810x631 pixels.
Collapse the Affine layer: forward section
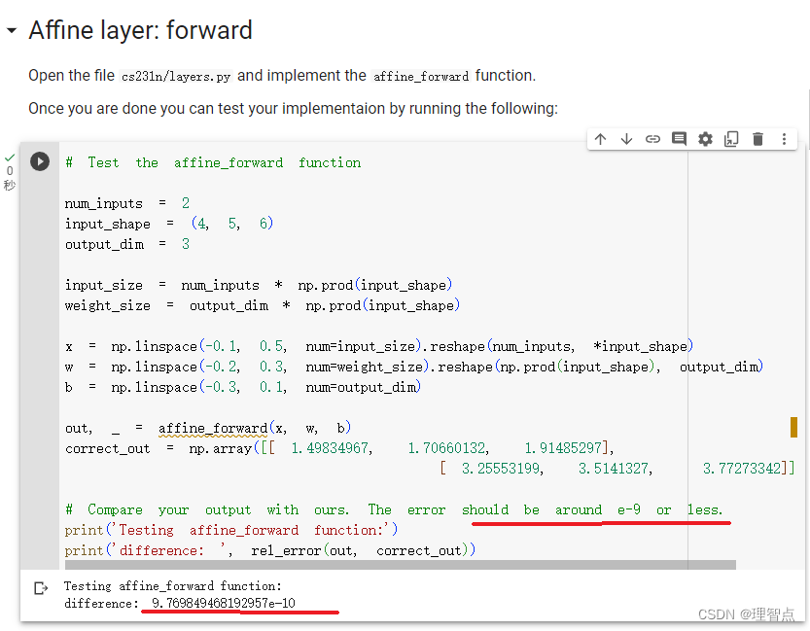(x=11, y=30)
